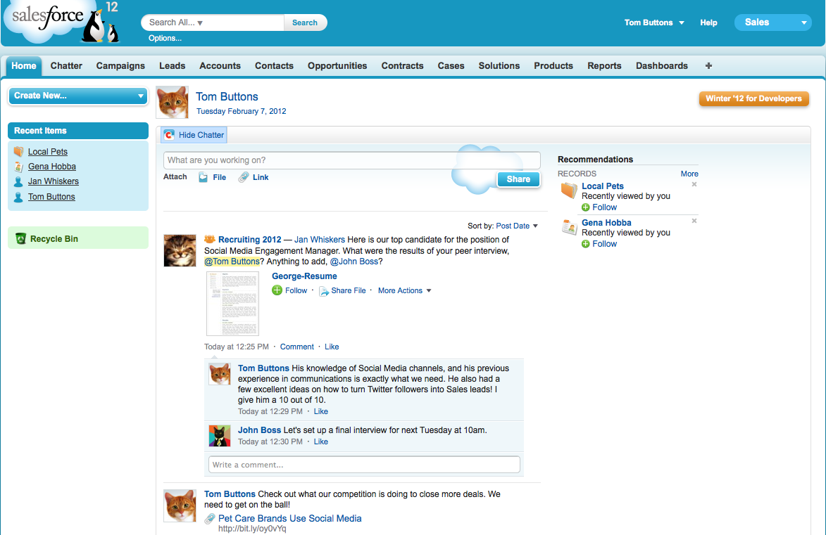Click green plus icon under Local Pets recommendation

pyautogui.click(x=585, y=207)
